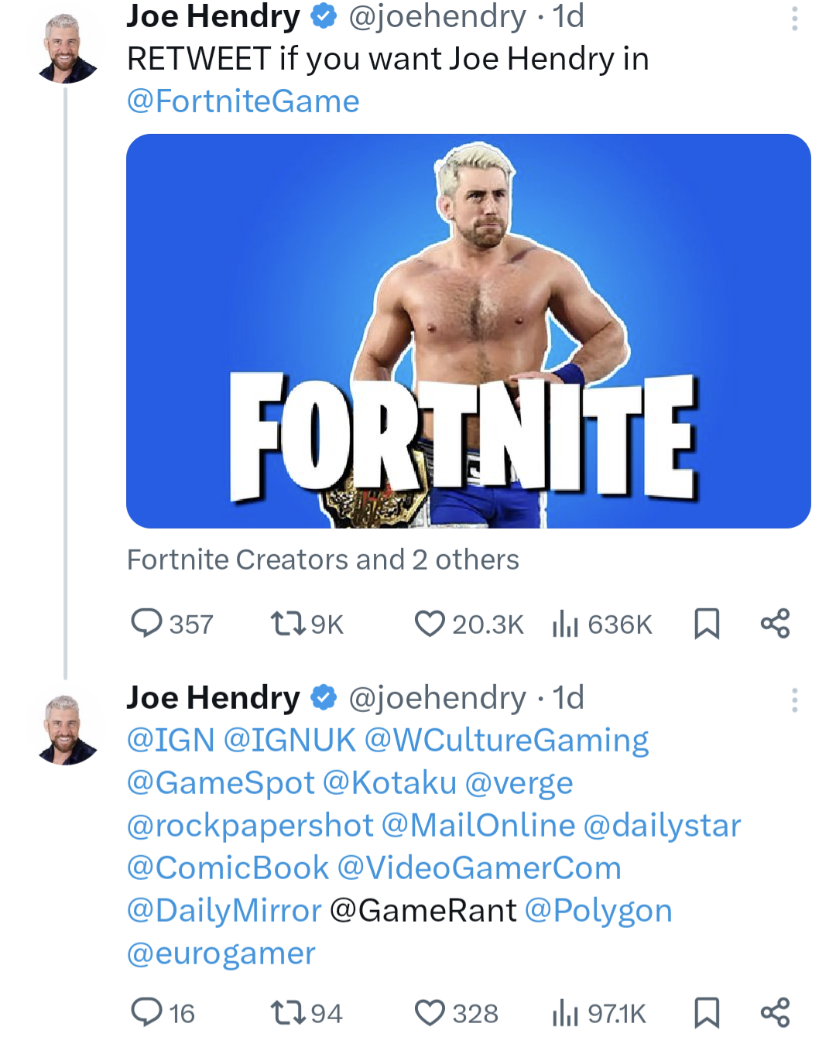836x1037 pixels.
Task: Retweet the post with 94 retweets
Action: pyautogui.click(x=287, y=1012)
